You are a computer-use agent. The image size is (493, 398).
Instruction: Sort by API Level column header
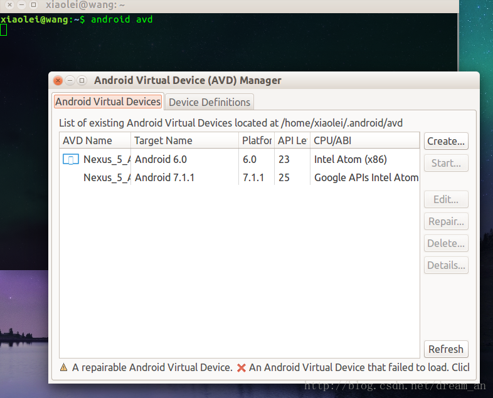[292, 140]
